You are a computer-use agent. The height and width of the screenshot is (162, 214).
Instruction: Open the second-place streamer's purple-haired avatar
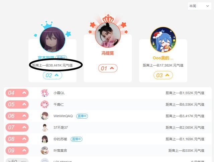[52, 40]
